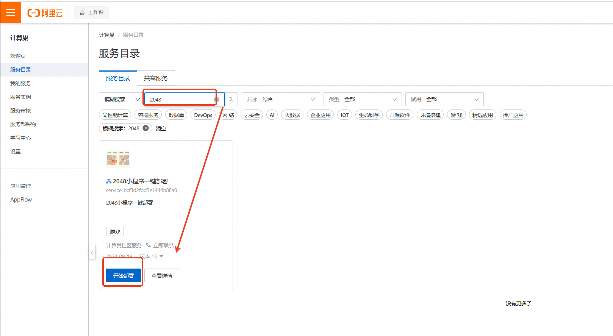This screenshot has height=336, width=613.
Task: Click the 没有更多了 text
Action: tap(519, 303)
